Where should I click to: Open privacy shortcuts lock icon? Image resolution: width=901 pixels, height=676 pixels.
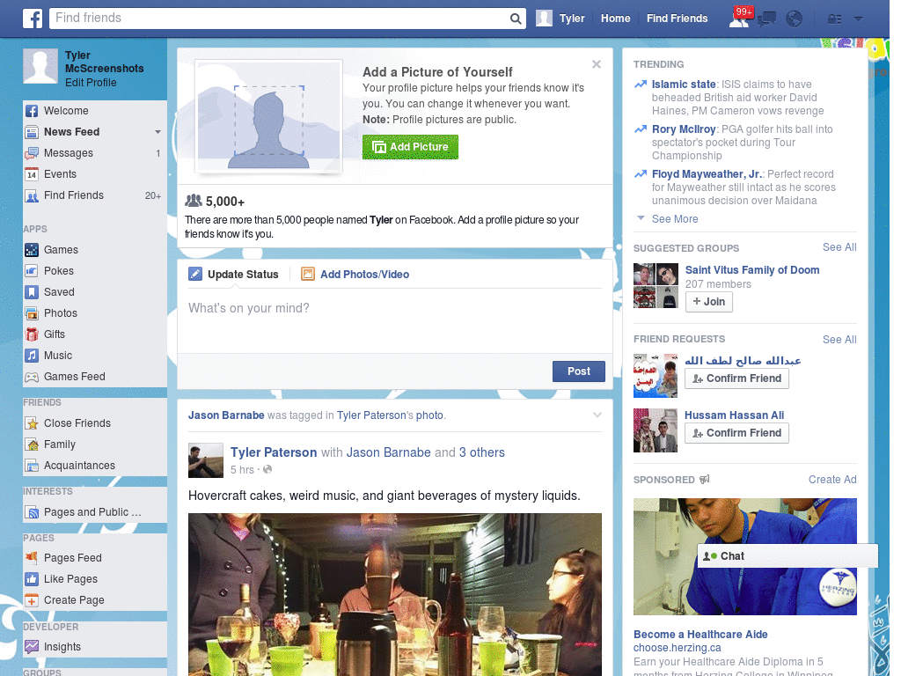pos(834,19)
